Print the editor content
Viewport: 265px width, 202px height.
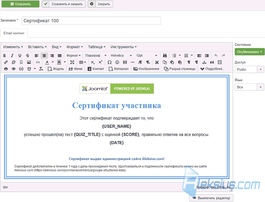coord(6,69)
